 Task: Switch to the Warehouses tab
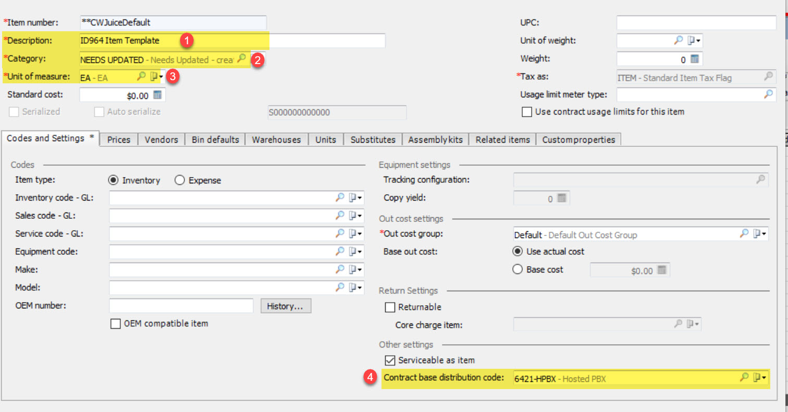[x=276, y=140]
